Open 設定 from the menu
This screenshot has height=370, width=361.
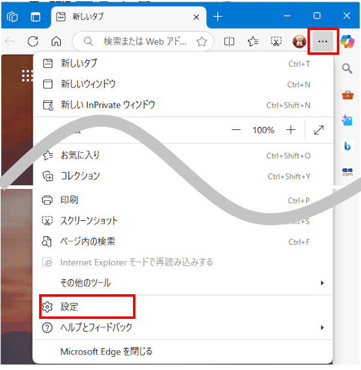tap(183, 307)
